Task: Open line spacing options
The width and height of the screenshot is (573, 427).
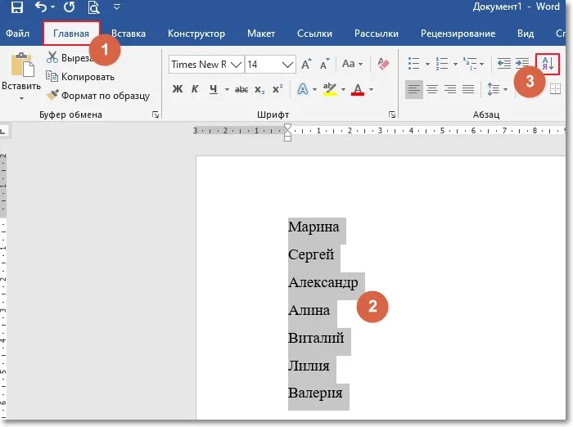Action: [x=497, y=89]
